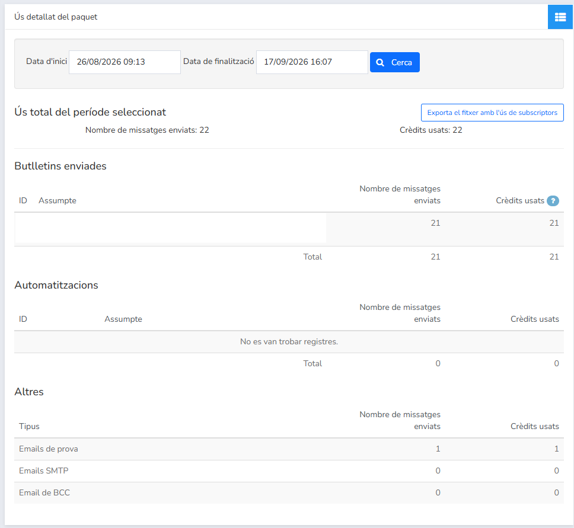The height and width of the screenshot is (528, 574).
Task: Export the subscriber usage file
Action: pos(492,113)
